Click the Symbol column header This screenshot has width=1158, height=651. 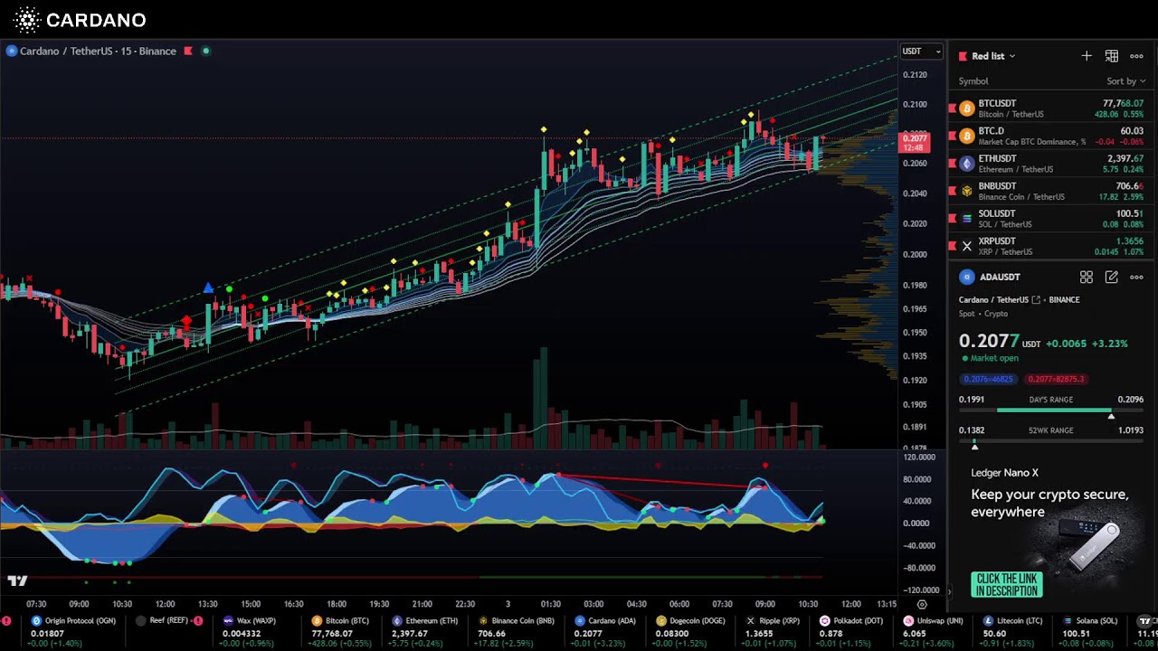[x=973, y=81]
